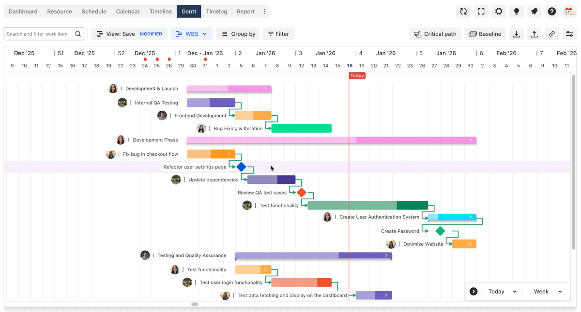Click the copy link icon
This screenshot has width=581, height=312.
552,34
